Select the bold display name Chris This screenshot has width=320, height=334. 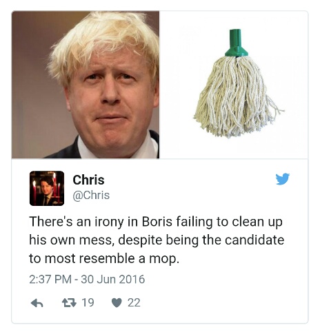[88, 180]
